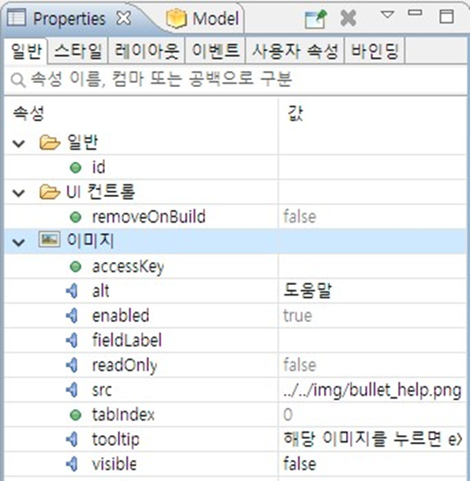Collapse the 일반 property group
Image resolution: width=470 pixels, height=481 pixels.
click(18, 143)
